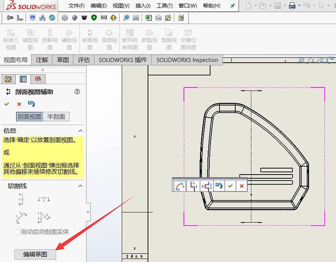The image size is (336, 262).
Task: Click the Excel table icon in toolbar
Action: pos(149,18)
